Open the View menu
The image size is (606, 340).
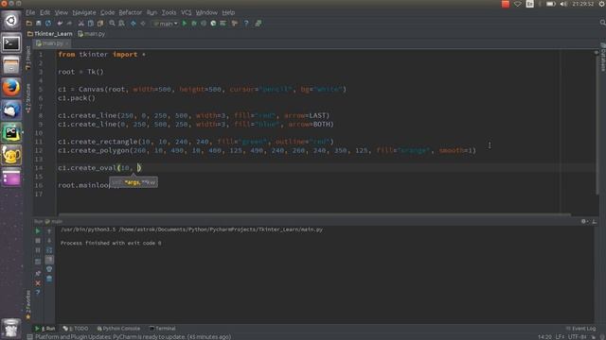tap(61, 12)
